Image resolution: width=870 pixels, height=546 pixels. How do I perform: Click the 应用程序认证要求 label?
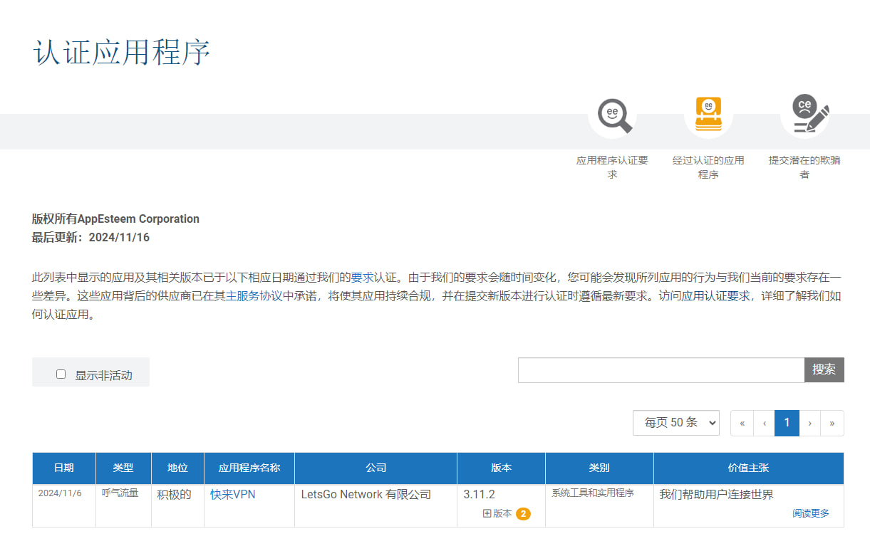pyautogui.click(x=612, y=167)
